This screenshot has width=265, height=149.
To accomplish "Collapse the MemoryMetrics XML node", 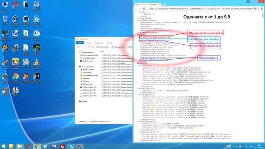I will click(139, 89).
